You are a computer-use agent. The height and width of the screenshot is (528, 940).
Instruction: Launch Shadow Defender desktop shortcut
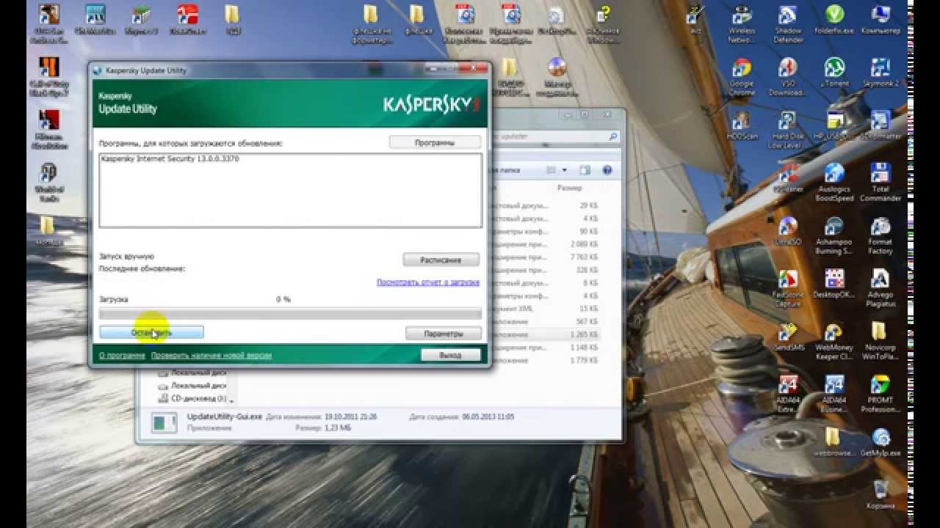click(788, 23)
